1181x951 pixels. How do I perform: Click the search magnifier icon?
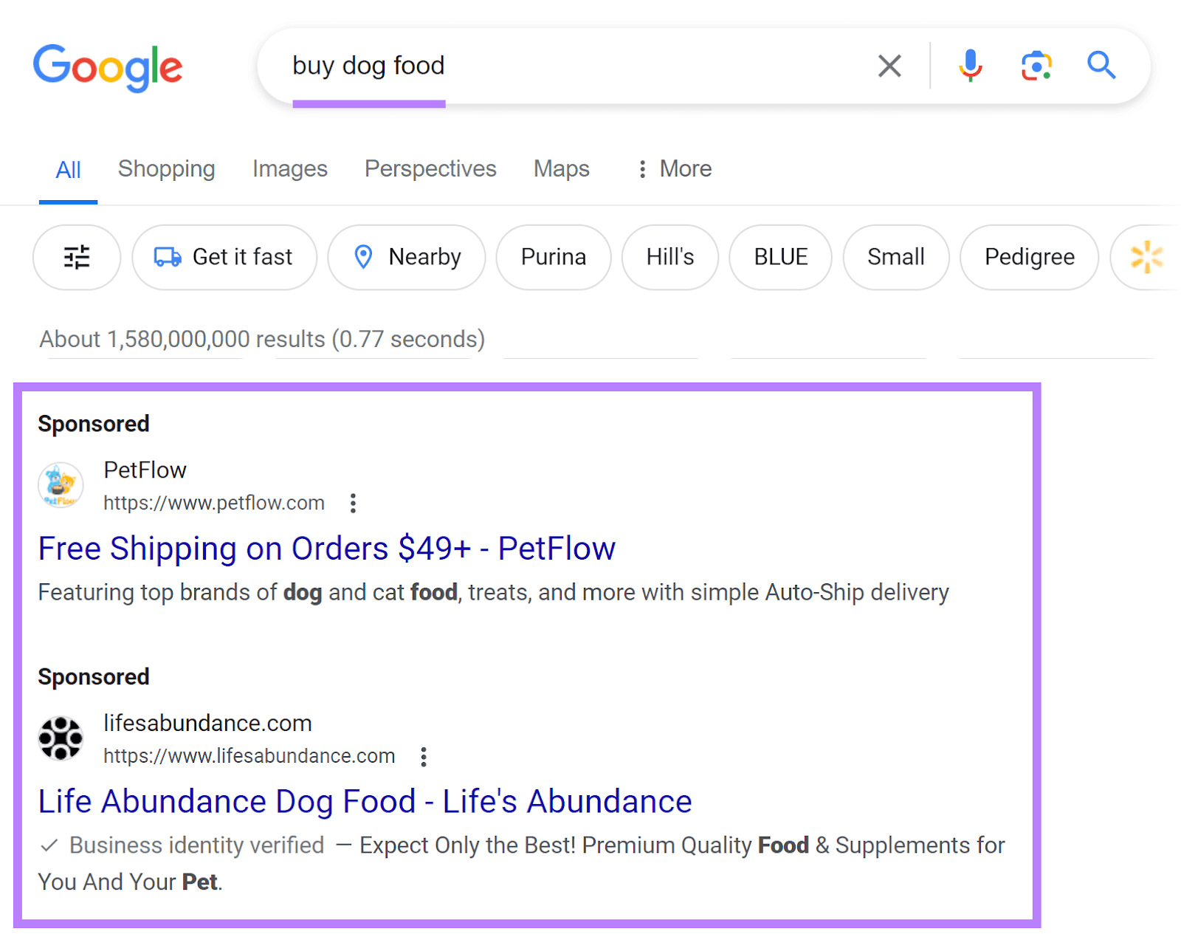pos(1101,66)
